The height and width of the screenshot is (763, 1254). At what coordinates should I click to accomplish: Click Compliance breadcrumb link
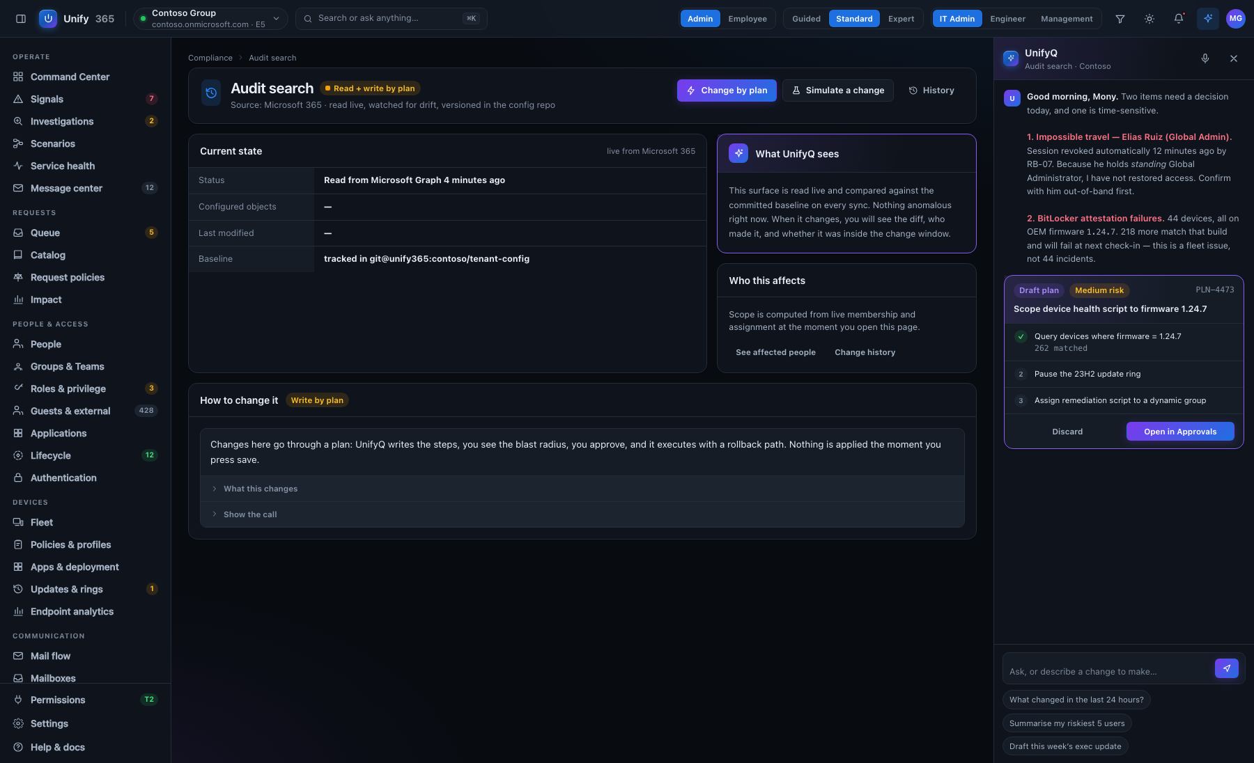(210, 58)
